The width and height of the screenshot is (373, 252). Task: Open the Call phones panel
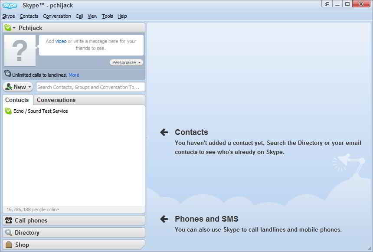coord(74,220)
